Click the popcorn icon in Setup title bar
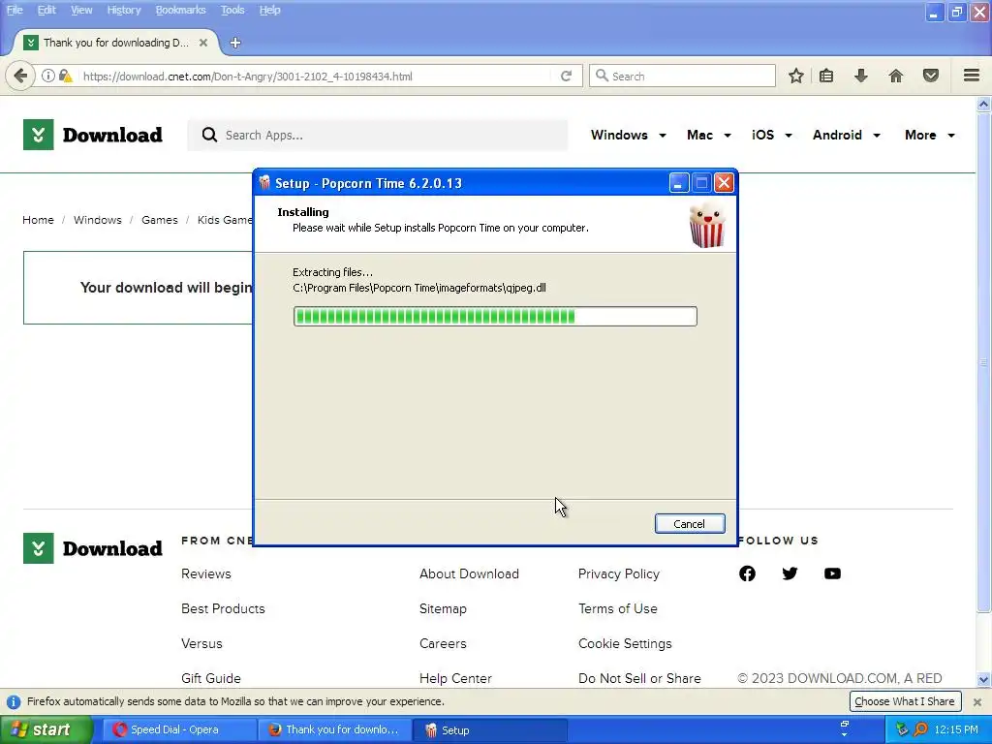The height and width of the screenshot is (744, 992). click(x=264, y=183)
